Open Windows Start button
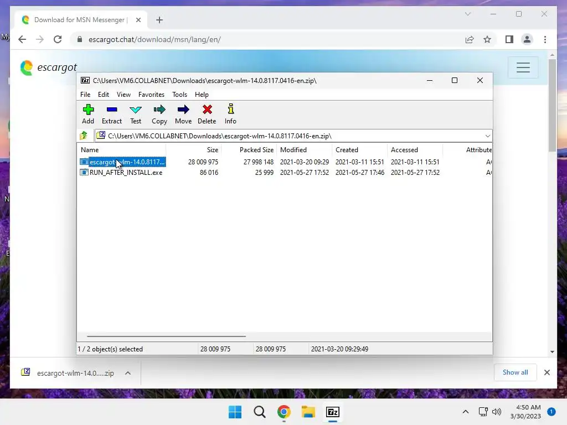 coord(235,412)
